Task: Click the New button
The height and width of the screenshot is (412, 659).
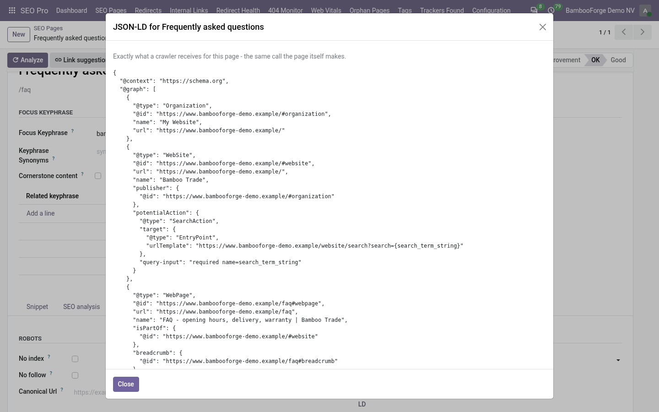Action: (19, 34)
